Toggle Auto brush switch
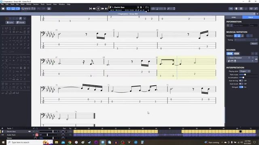 tap(241, 84)
